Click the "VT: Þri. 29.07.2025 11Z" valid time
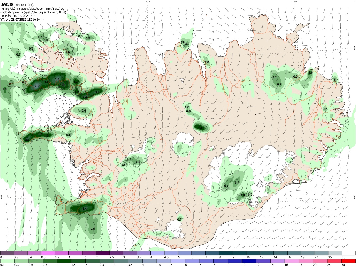Screen dimensions: 356x267 (x=16, y=19)
